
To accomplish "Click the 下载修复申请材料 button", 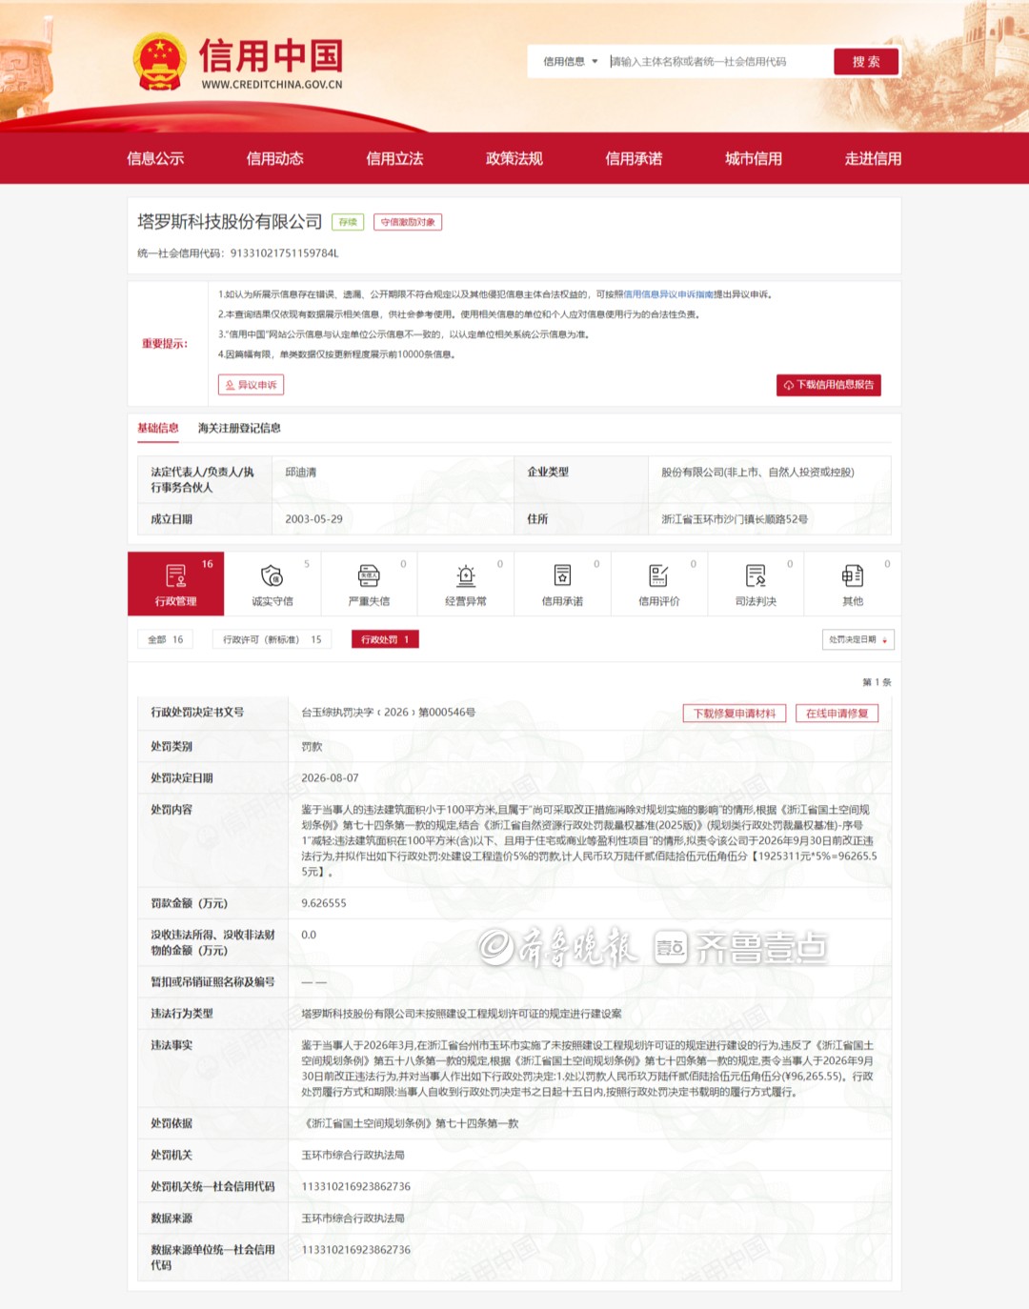I will (735, 714).
